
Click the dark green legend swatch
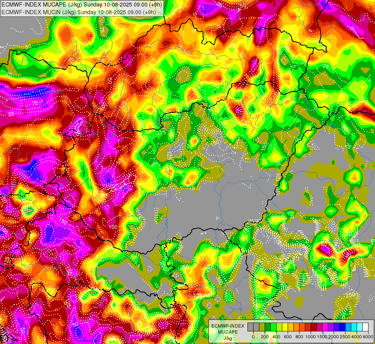[268, 327]
